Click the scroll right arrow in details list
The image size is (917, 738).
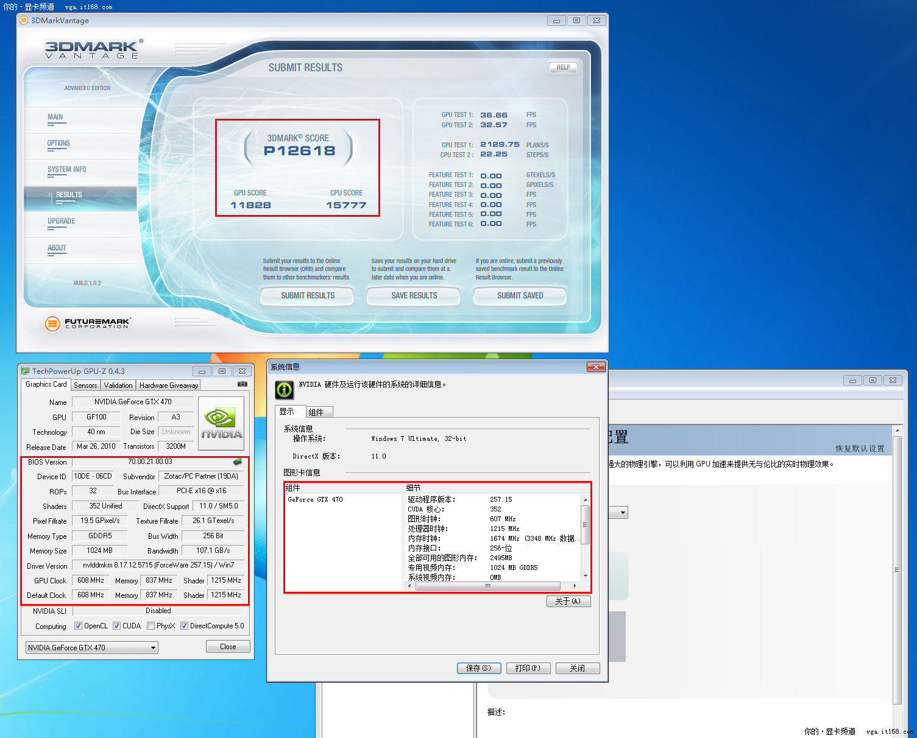[x=575, y=586]
